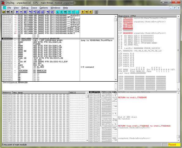
Task: Open the Threads window with the T icon
Action: coord(69,12)
